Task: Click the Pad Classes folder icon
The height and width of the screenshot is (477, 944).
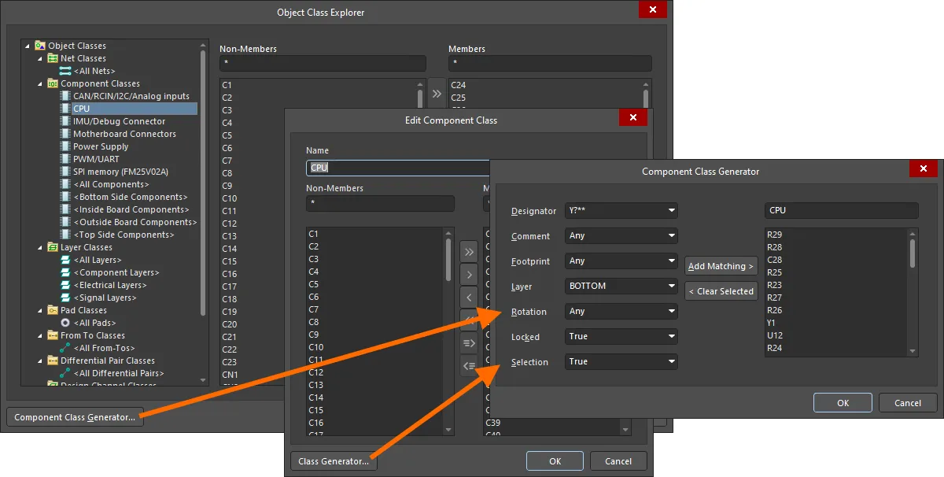Action: tap(53, 310)
